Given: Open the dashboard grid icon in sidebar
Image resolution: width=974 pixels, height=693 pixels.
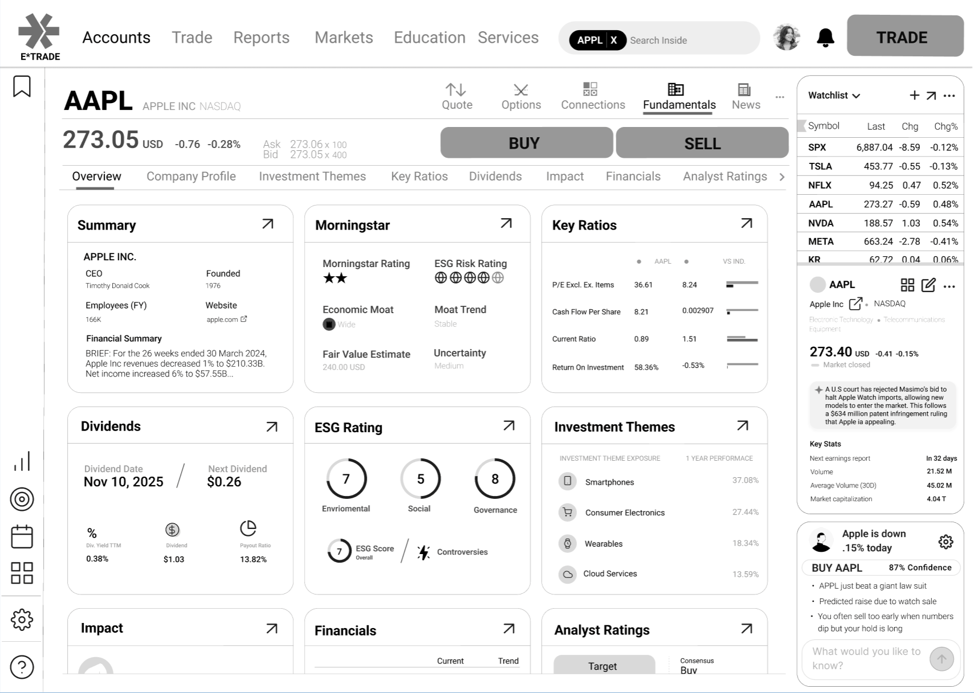Looking at the screenshot, I should click(x=22, y=573).
